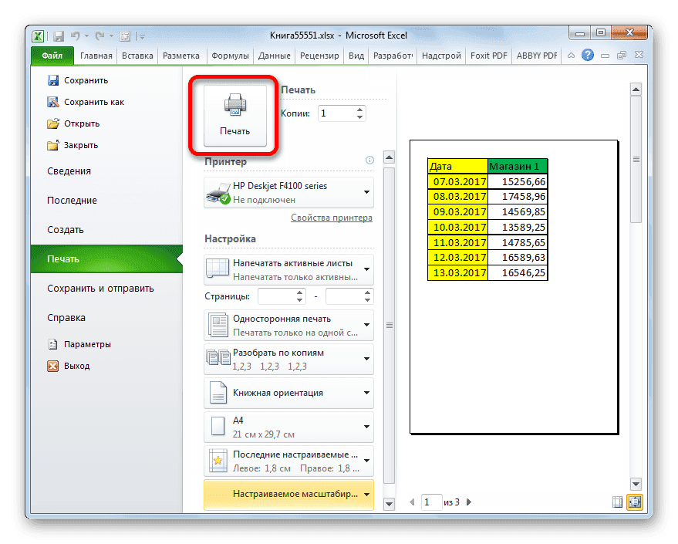Click the Сохранить как icon
The height and width of the screenshot is (544, 678).
tap(54, 101)
